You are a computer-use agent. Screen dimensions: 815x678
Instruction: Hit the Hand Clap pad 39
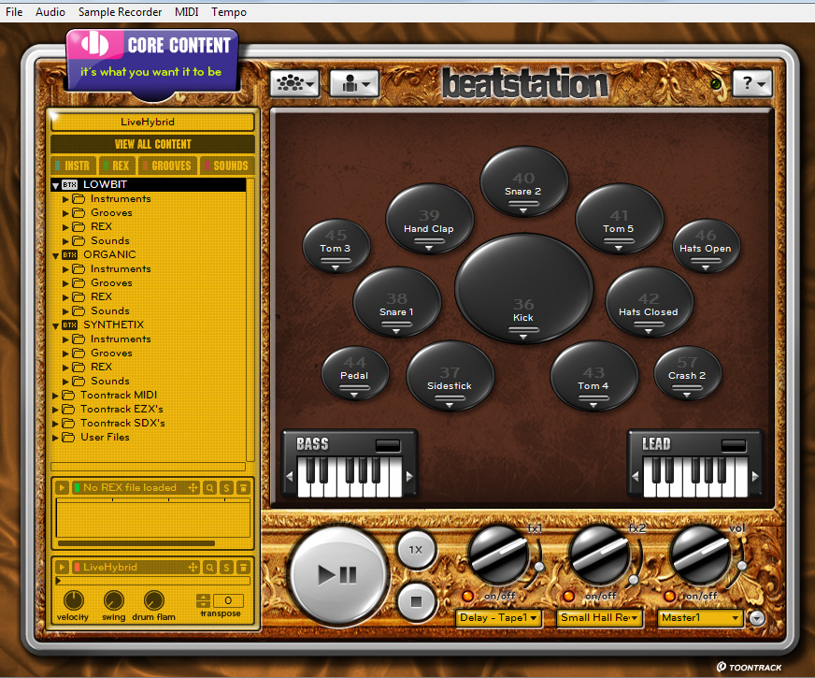(429, 219)
